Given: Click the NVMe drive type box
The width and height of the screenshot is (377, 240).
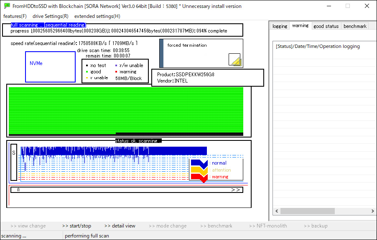Looking at the screenshot, I should [50, 67].
